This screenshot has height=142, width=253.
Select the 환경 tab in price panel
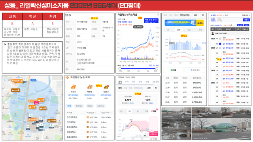[140, 82]
